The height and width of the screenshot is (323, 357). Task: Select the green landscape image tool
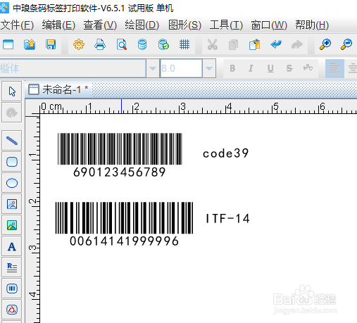12,225
